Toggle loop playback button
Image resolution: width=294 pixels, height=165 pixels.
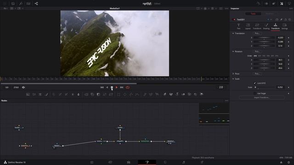pyautogui.click(x=128, y=88)
